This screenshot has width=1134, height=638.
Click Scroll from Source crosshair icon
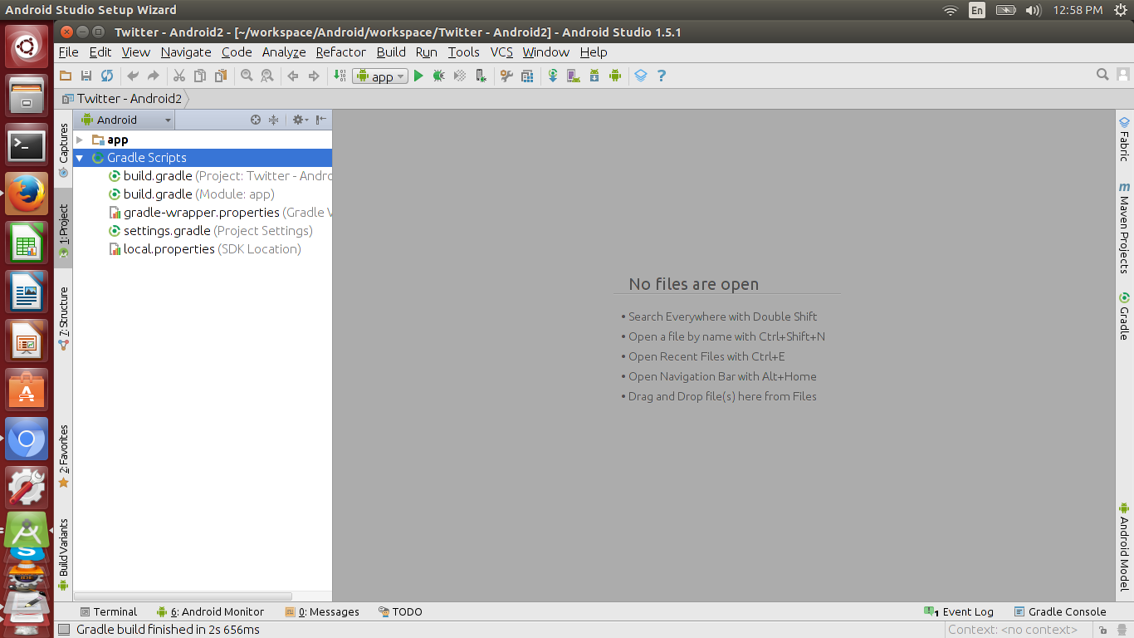pos(256,120)
